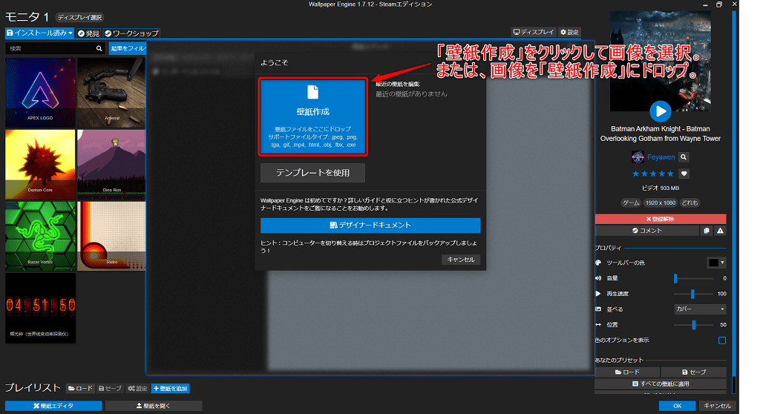Select the Razer Vortex wallpaper thumbnail

40,236
